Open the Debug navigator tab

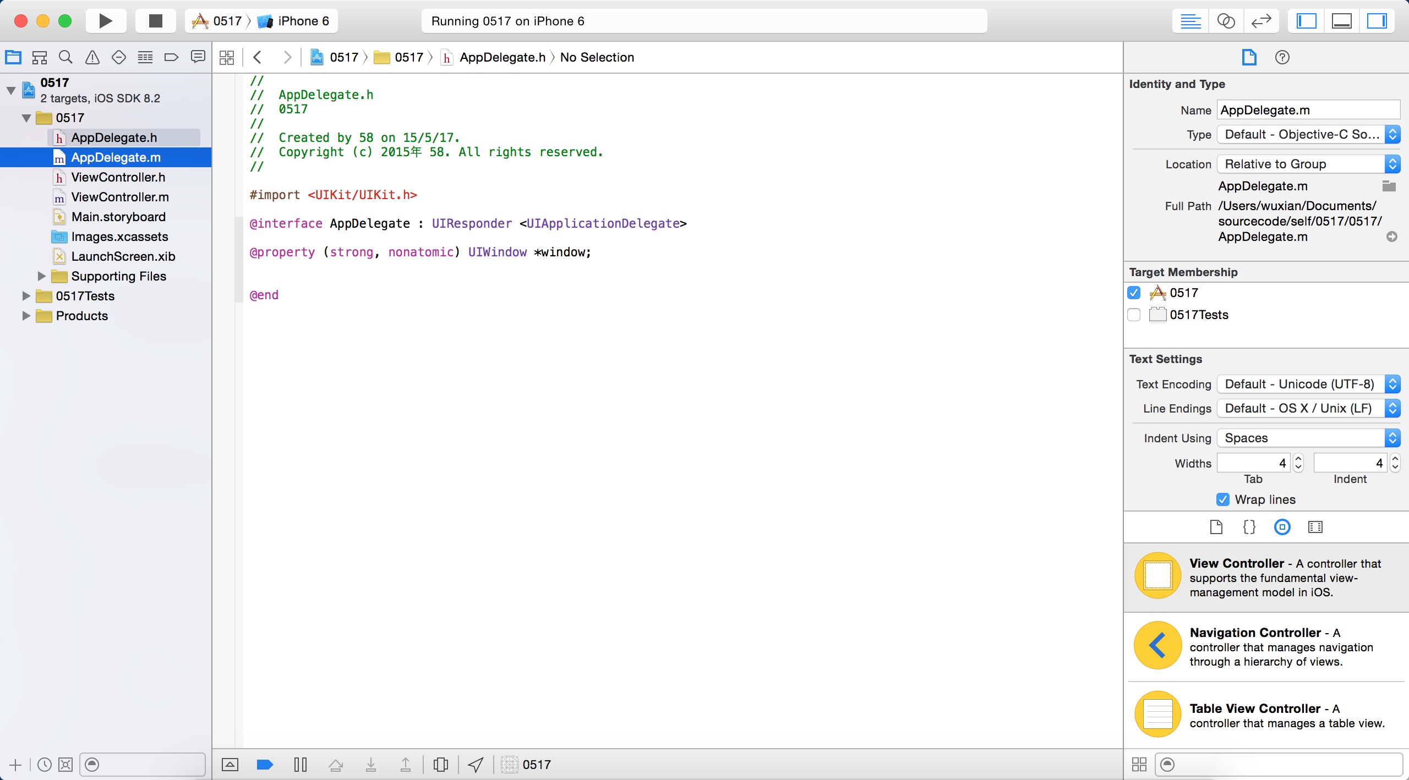coord(145,57)
